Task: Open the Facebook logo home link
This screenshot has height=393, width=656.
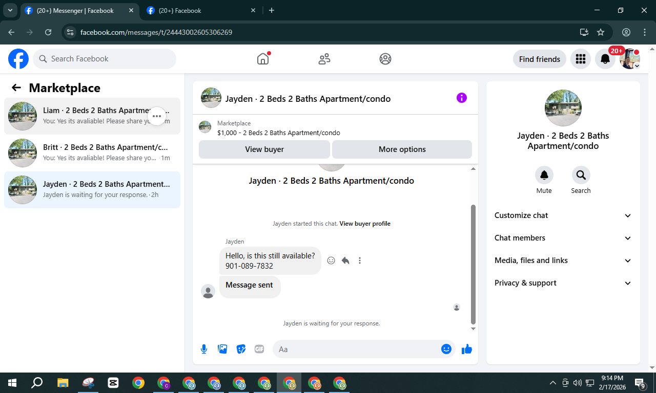Action: point(18,59)
